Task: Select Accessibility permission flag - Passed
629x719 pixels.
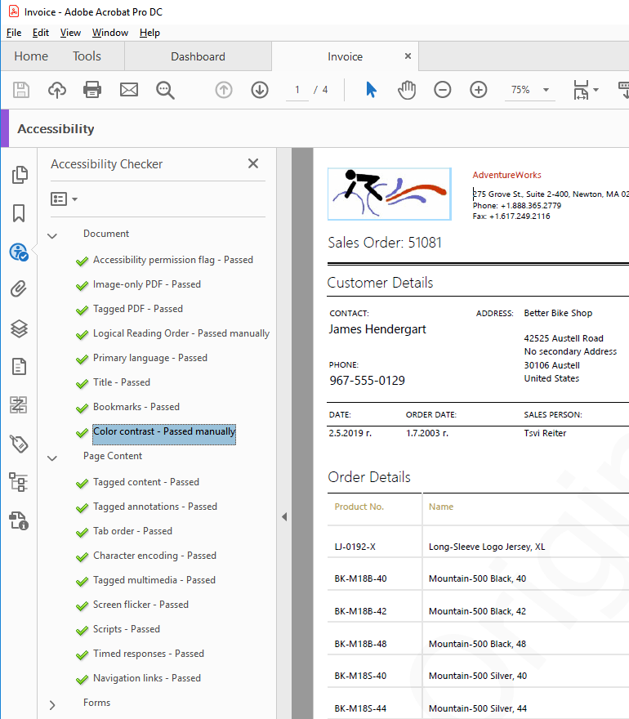Action: [x=173, y=260]
